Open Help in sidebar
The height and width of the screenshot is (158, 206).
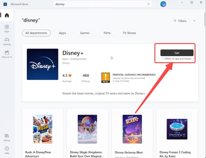point(7,151)
